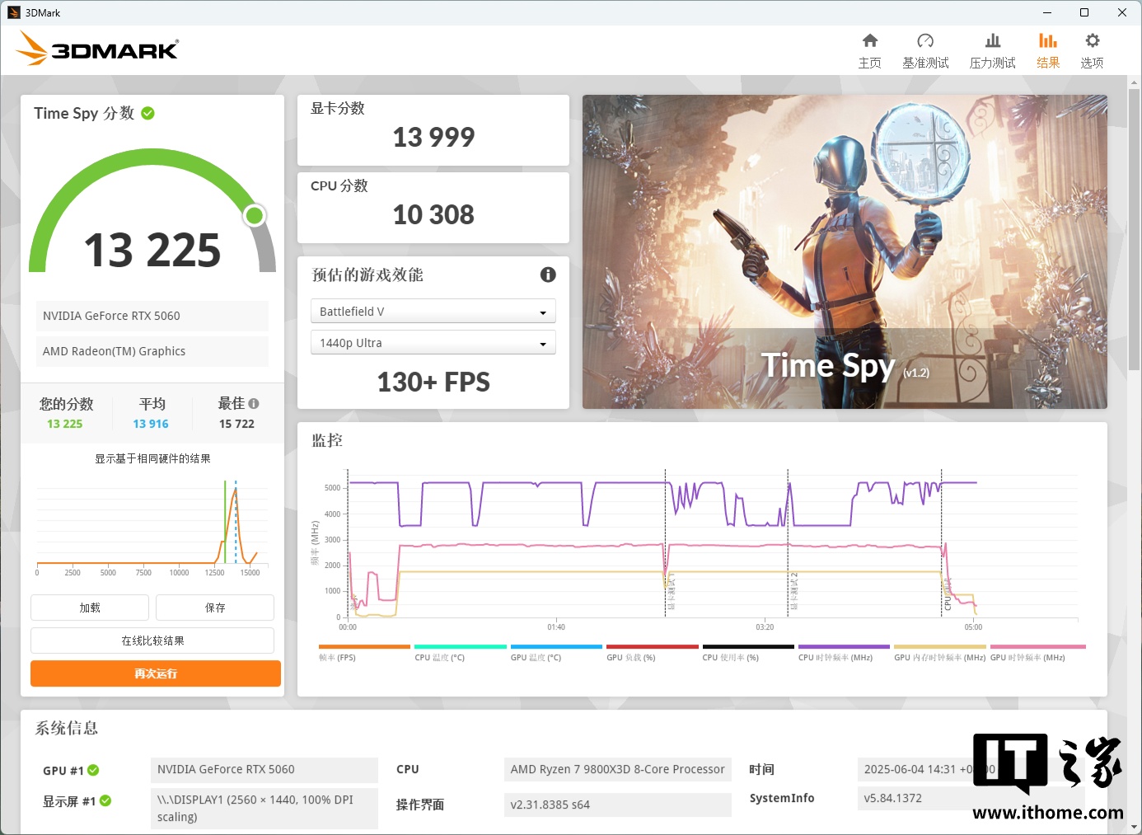Screen dimensions: 1142x835
Task: Click the Time Spy benchmark artwork thumbnail
Action: click(845, 251)
